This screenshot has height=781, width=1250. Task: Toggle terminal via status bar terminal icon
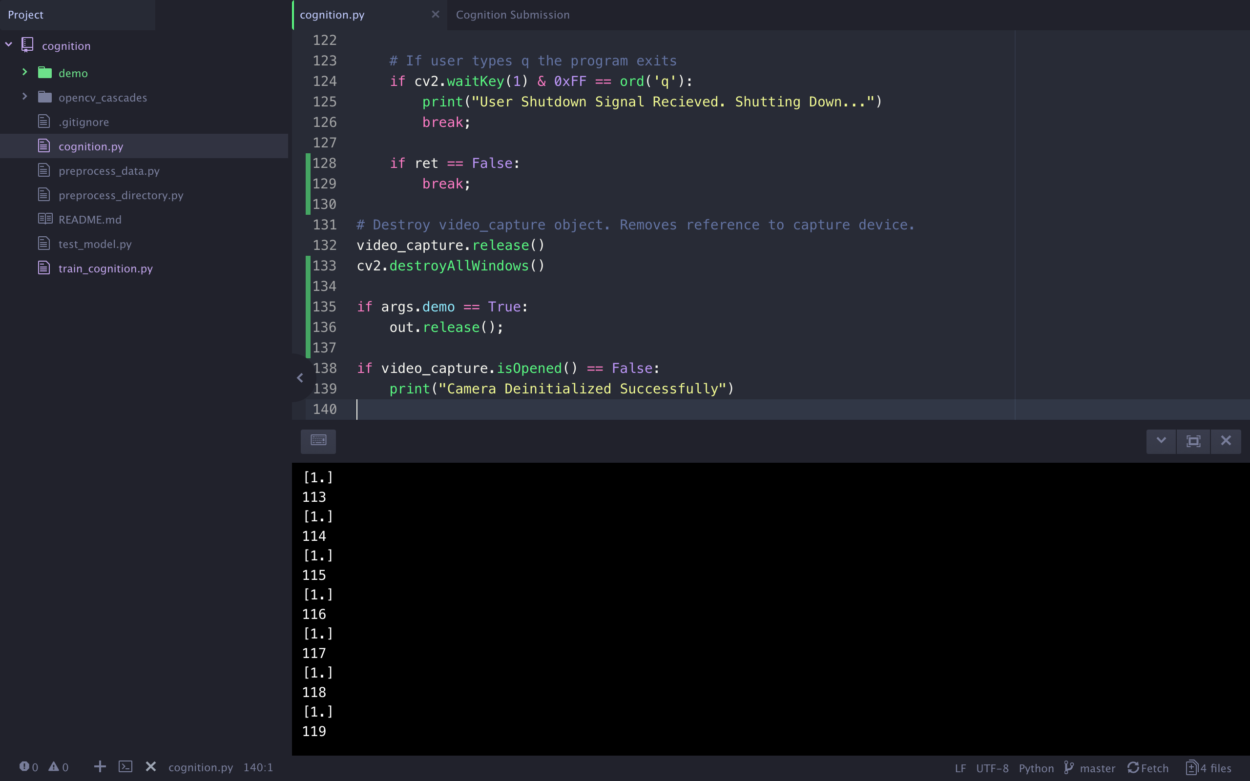125,766
